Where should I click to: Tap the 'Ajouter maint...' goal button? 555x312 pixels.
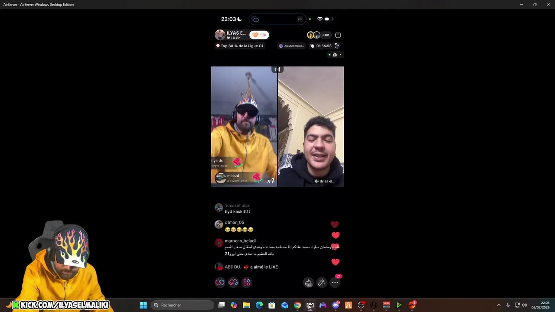[291, 45]
